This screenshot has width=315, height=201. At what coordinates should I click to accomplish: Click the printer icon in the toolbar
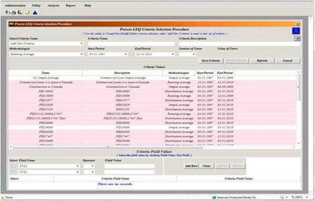point(14,13)
